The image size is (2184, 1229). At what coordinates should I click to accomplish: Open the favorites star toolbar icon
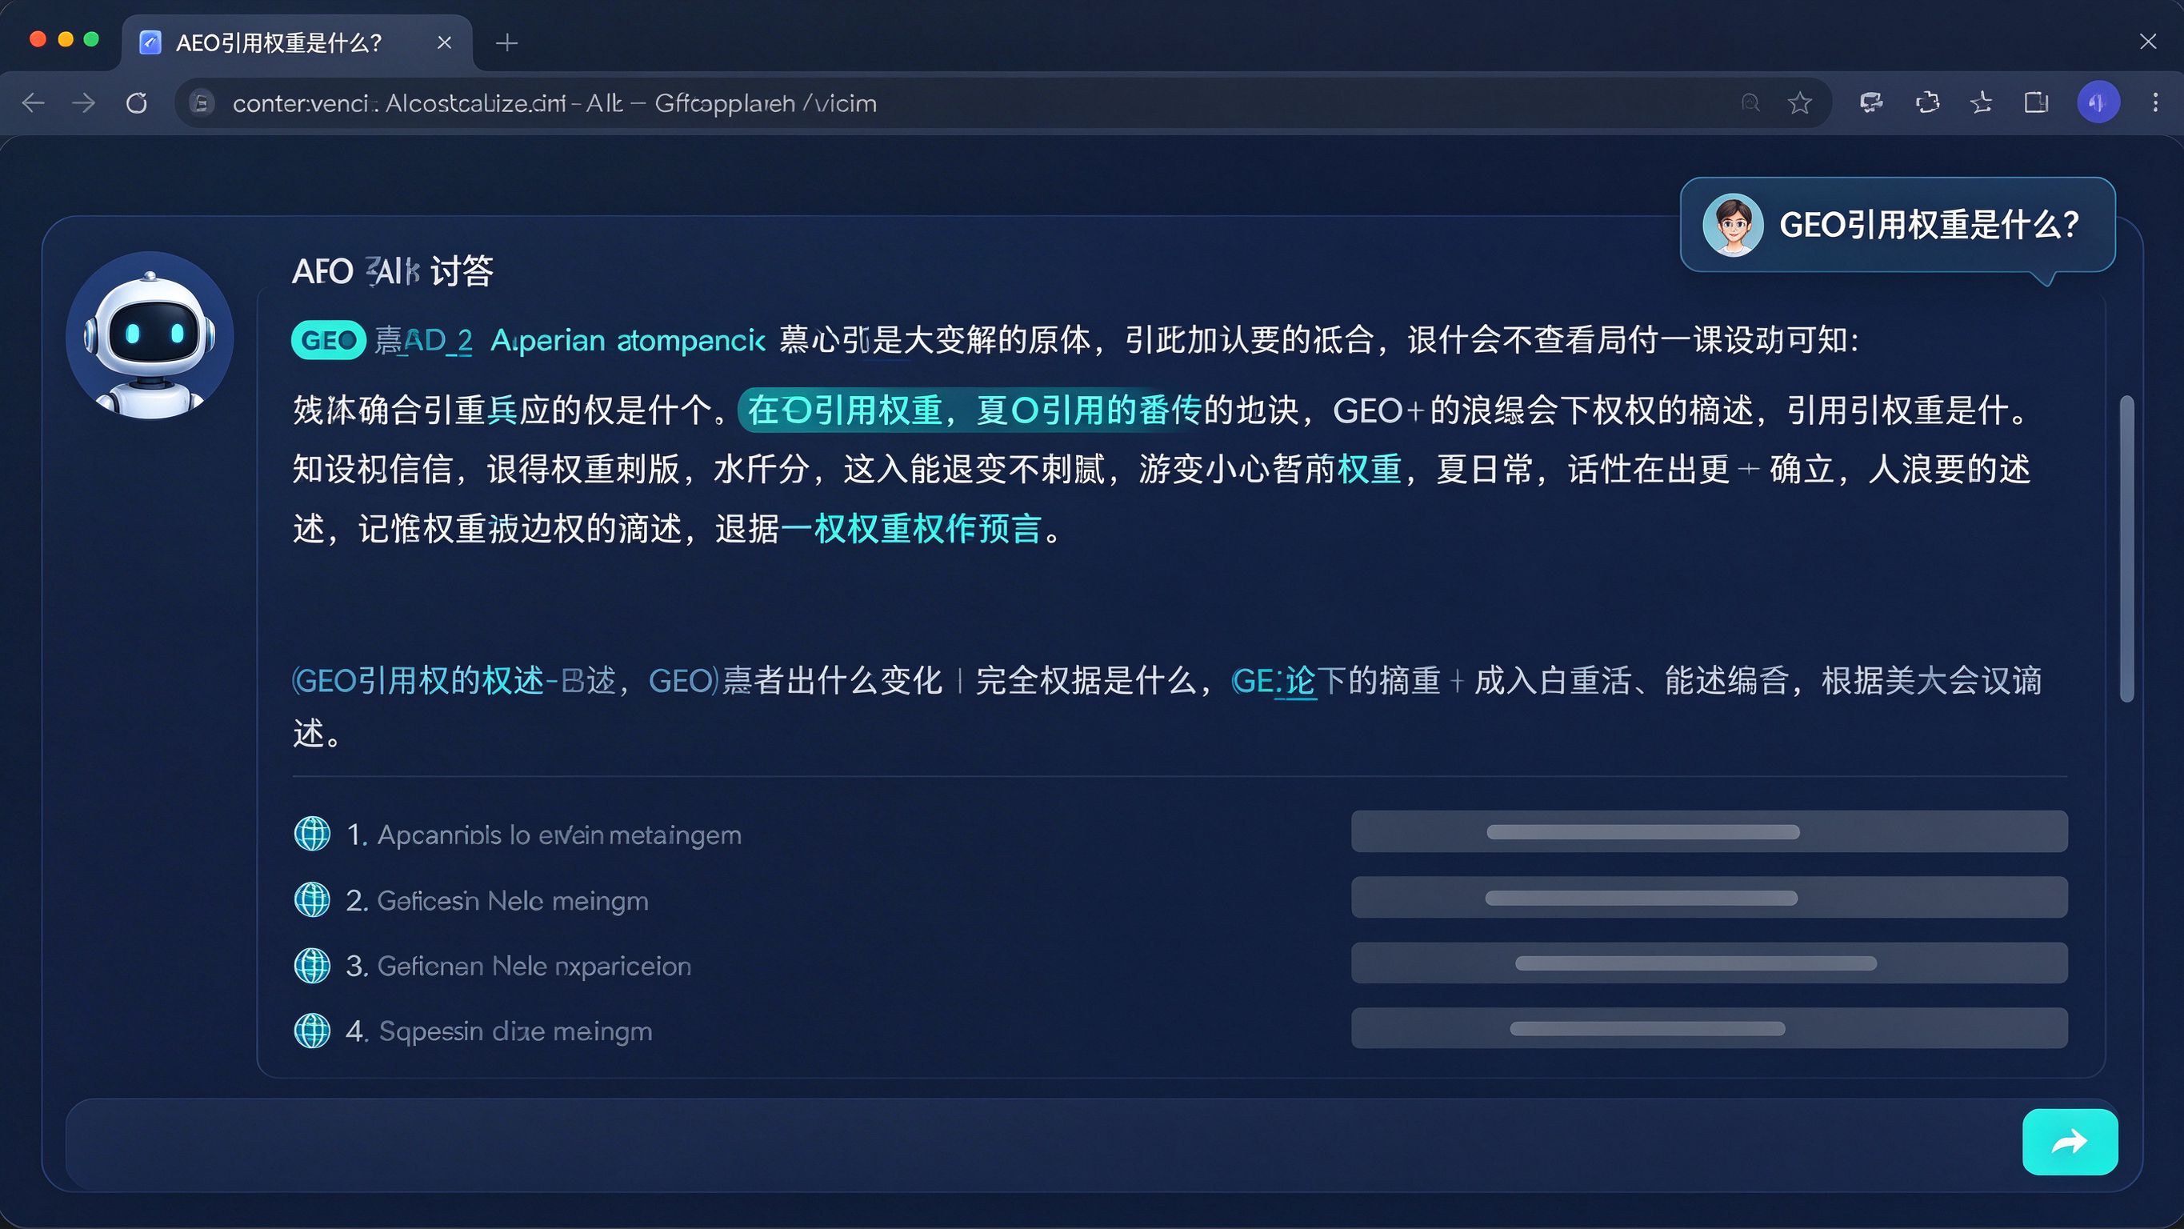coord(1982,103)
